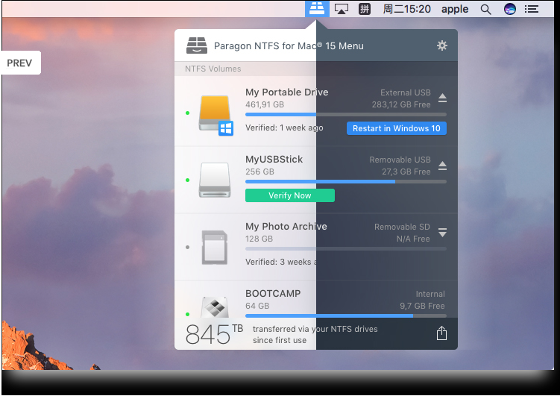Click transferred via your NTFS drives text

click(315, 329)
